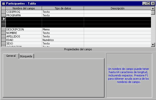Click the DESCRIPCION field name cell

(x=24, y=29)
